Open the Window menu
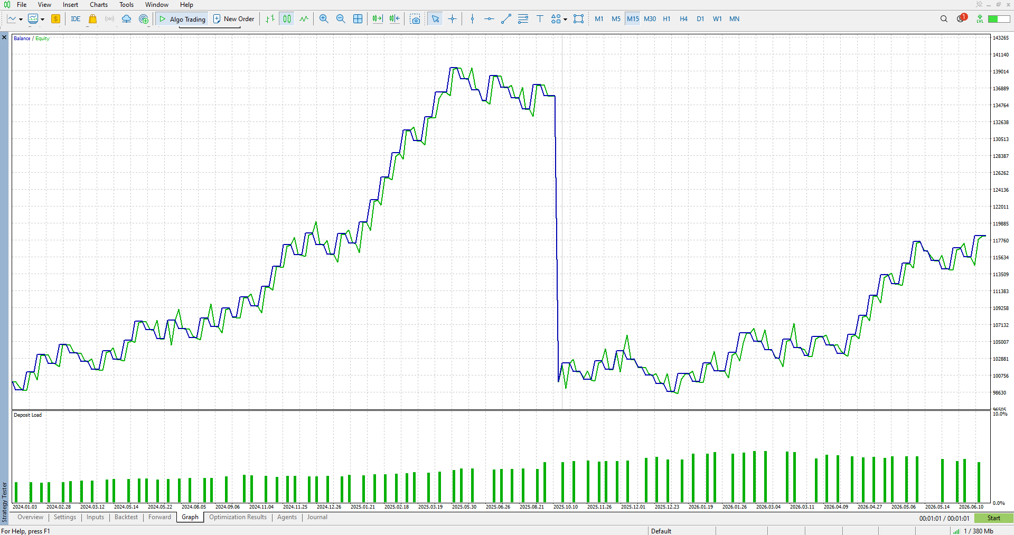Image resolution: width=1014 pixels, height=535 pixels. point(157,5)
